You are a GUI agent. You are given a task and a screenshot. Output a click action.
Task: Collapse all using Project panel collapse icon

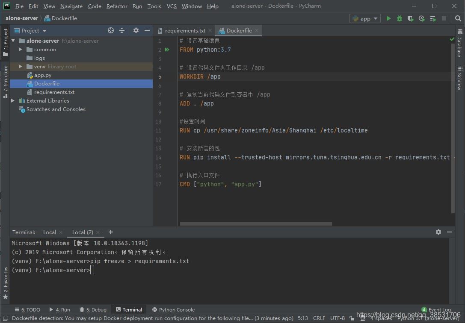pyautogui.click(x=122, y=30)
